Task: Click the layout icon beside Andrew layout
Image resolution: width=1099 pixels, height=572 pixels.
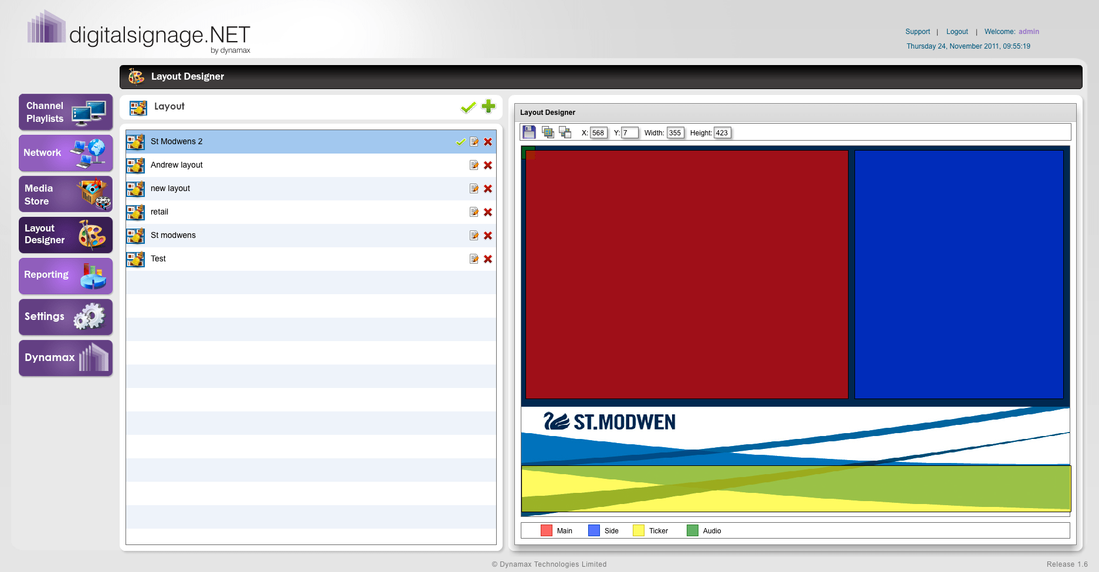Action: (136, 165)
